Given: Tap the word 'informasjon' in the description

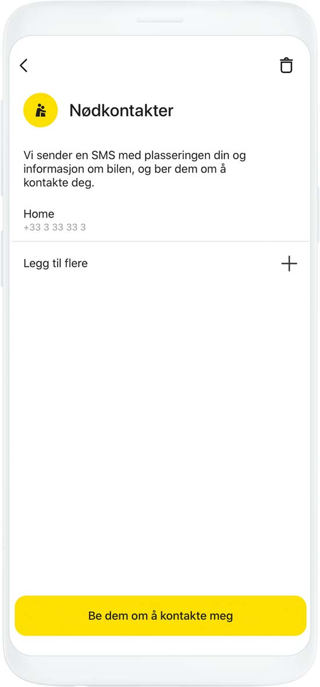Looking at the screenshot, I should [x=50, y=170].
